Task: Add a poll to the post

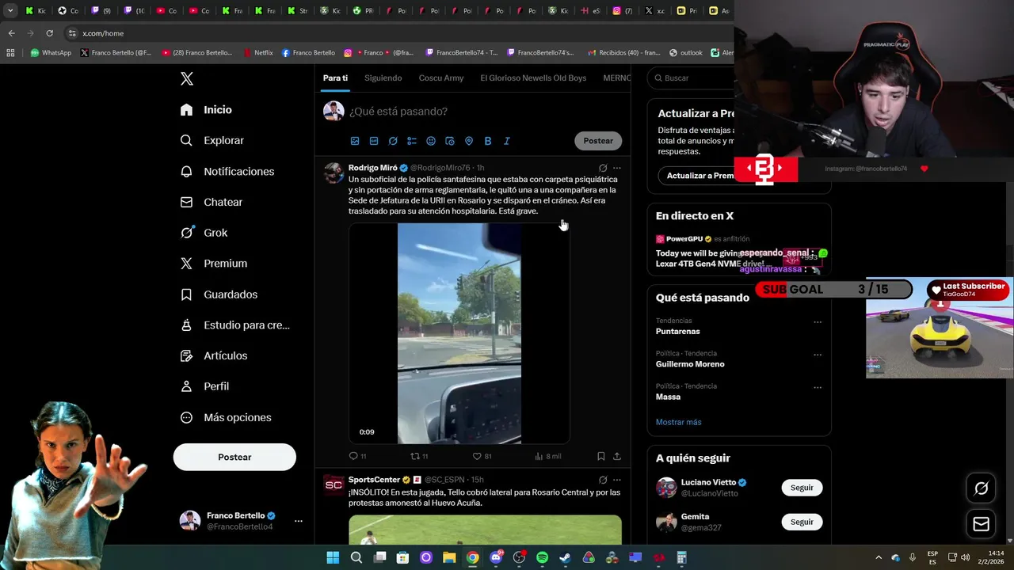Action: click(412, 141)
